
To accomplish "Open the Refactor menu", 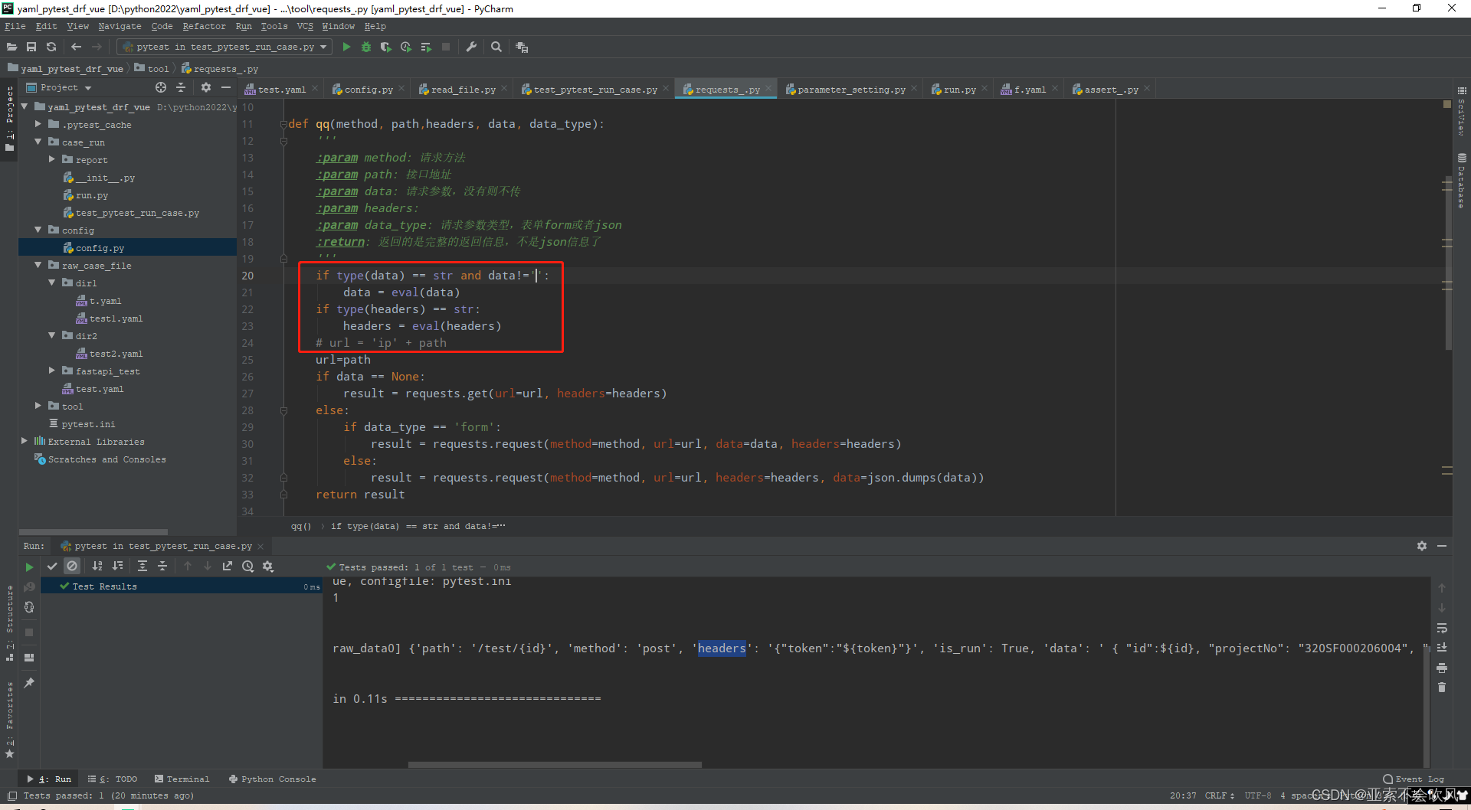I will coord(204,26).
